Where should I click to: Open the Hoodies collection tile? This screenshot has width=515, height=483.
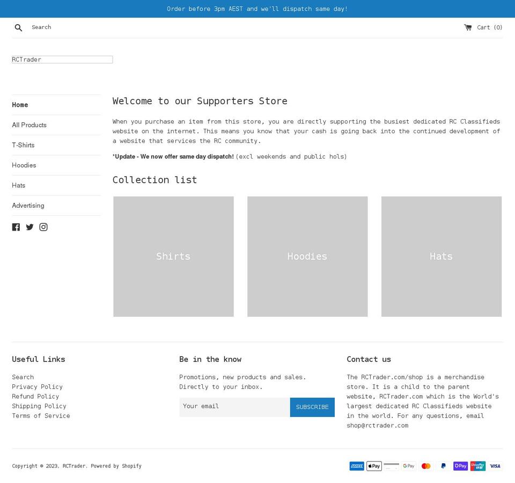click(307, 257)
